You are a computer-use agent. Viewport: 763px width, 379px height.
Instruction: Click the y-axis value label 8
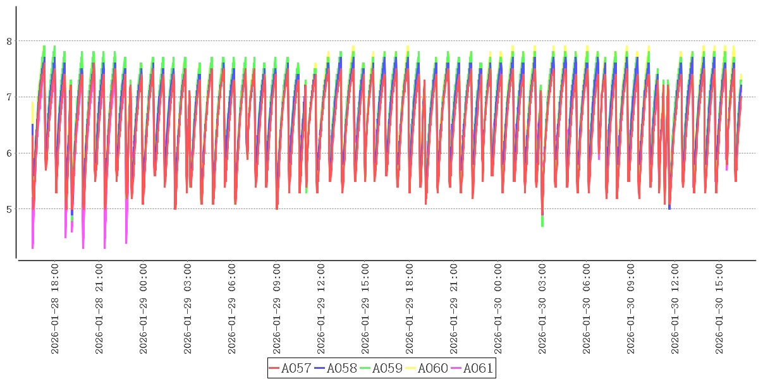pyautogui.click(x=9, y=41)
